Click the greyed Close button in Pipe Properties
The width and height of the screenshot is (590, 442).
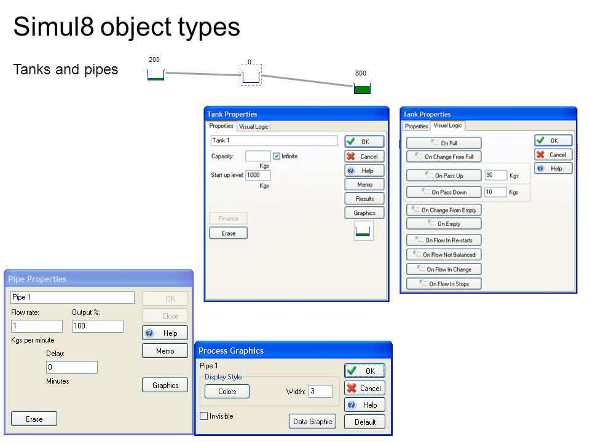(x=165, y=316)
